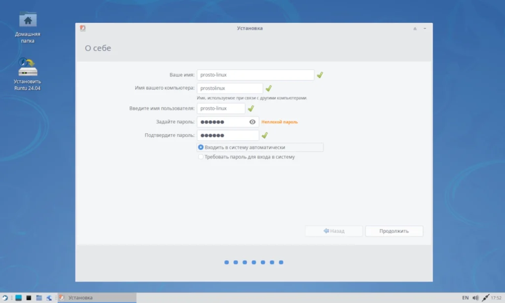Edit the Имя вашего компьютера field
The width and height of the screenshot is (505, 303).
[x=230, y=88]
